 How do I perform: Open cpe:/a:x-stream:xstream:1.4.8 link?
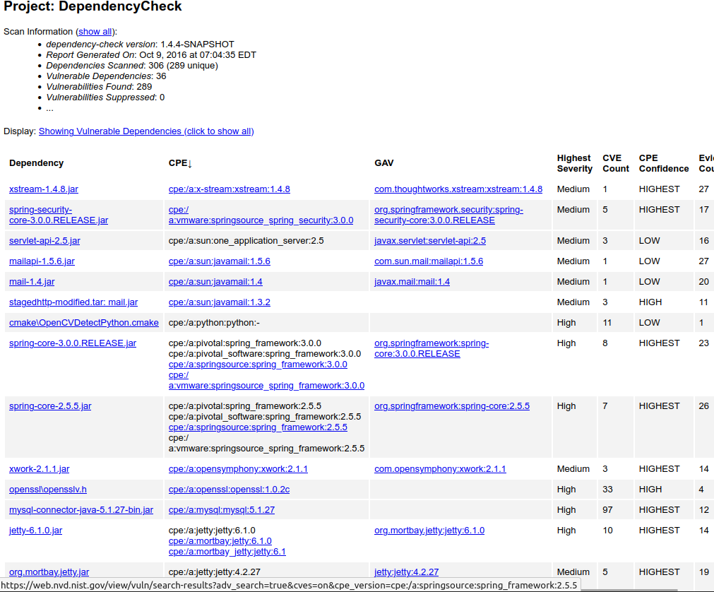pyautogui.click(x=229, y=189)
